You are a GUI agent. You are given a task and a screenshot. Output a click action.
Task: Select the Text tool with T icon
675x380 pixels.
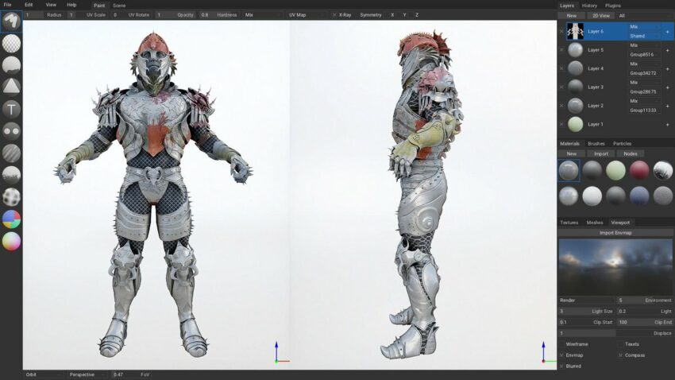click(11, 109)
